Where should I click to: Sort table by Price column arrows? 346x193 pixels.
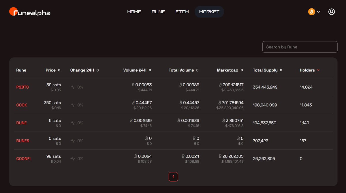(x=59, y=70)
